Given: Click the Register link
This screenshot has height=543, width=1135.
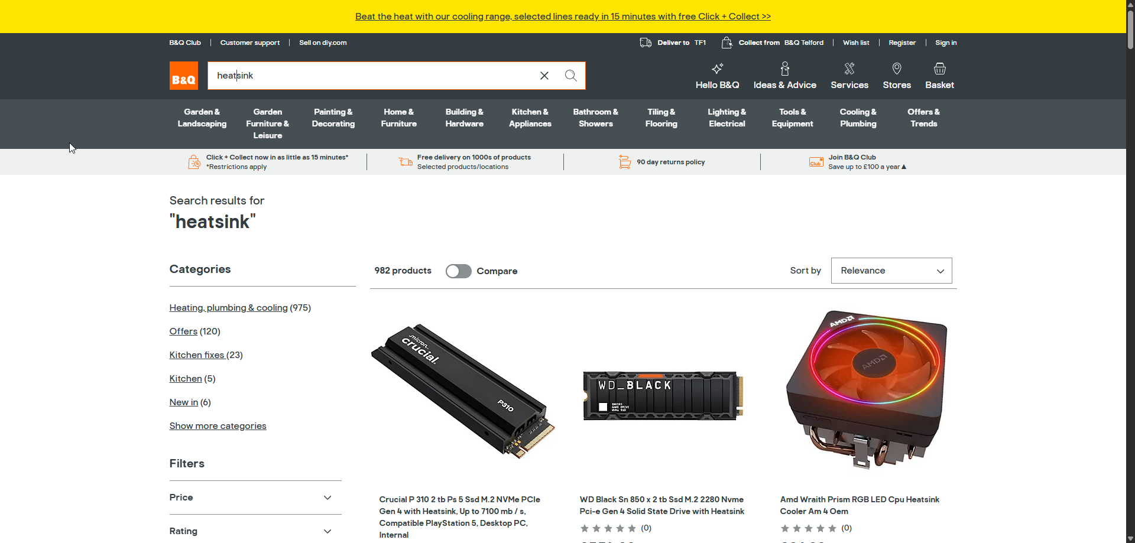Looking at the screenshot, I should [902, 43].
